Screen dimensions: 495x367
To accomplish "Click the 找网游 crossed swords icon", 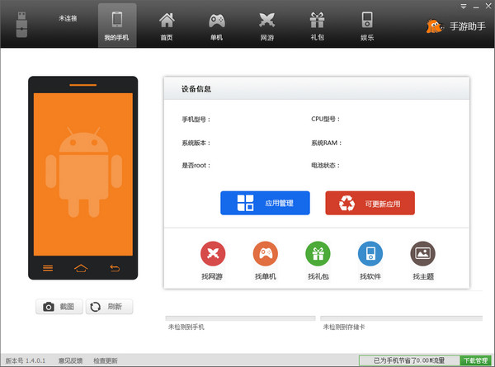I will tap(213, 253).
